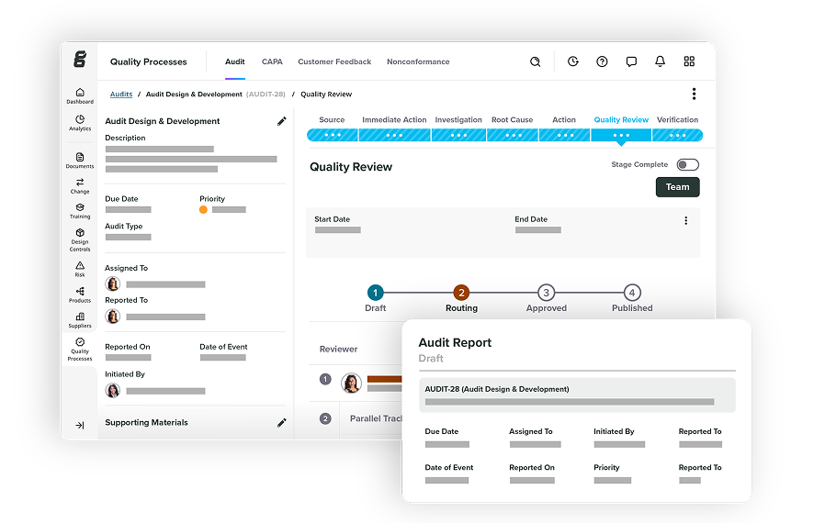
Task: Open the apps grid icon
Action: tap(689, 61)
